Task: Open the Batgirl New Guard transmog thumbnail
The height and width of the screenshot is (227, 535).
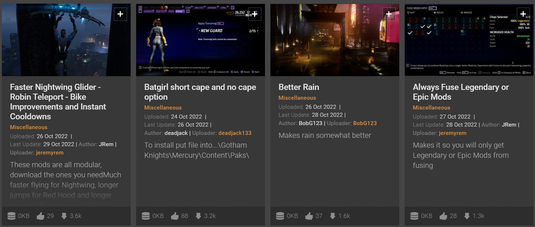Action: (x=201, y=40)
